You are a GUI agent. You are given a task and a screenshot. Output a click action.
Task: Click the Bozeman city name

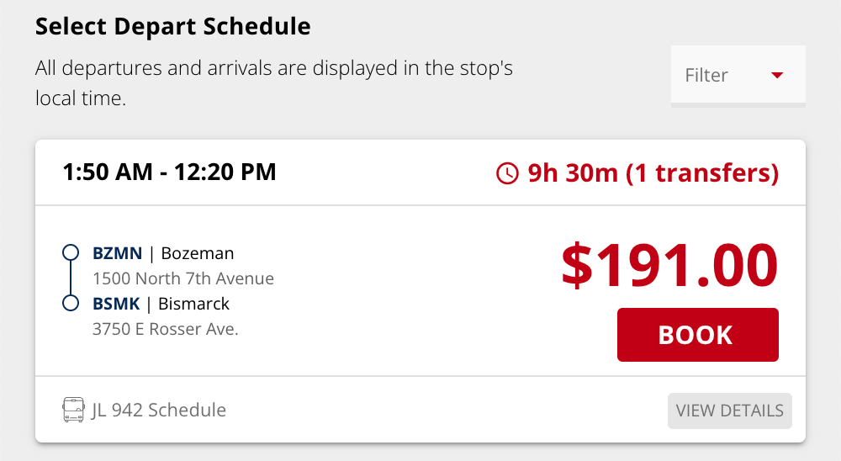coord(198,253)
